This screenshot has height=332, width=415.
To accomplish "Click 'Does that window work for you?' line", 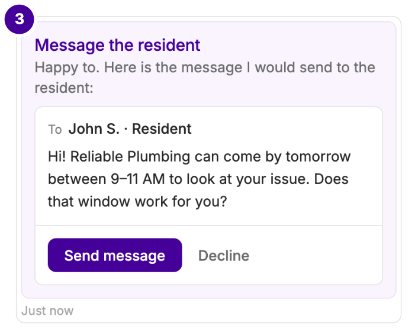I will 198,190.
